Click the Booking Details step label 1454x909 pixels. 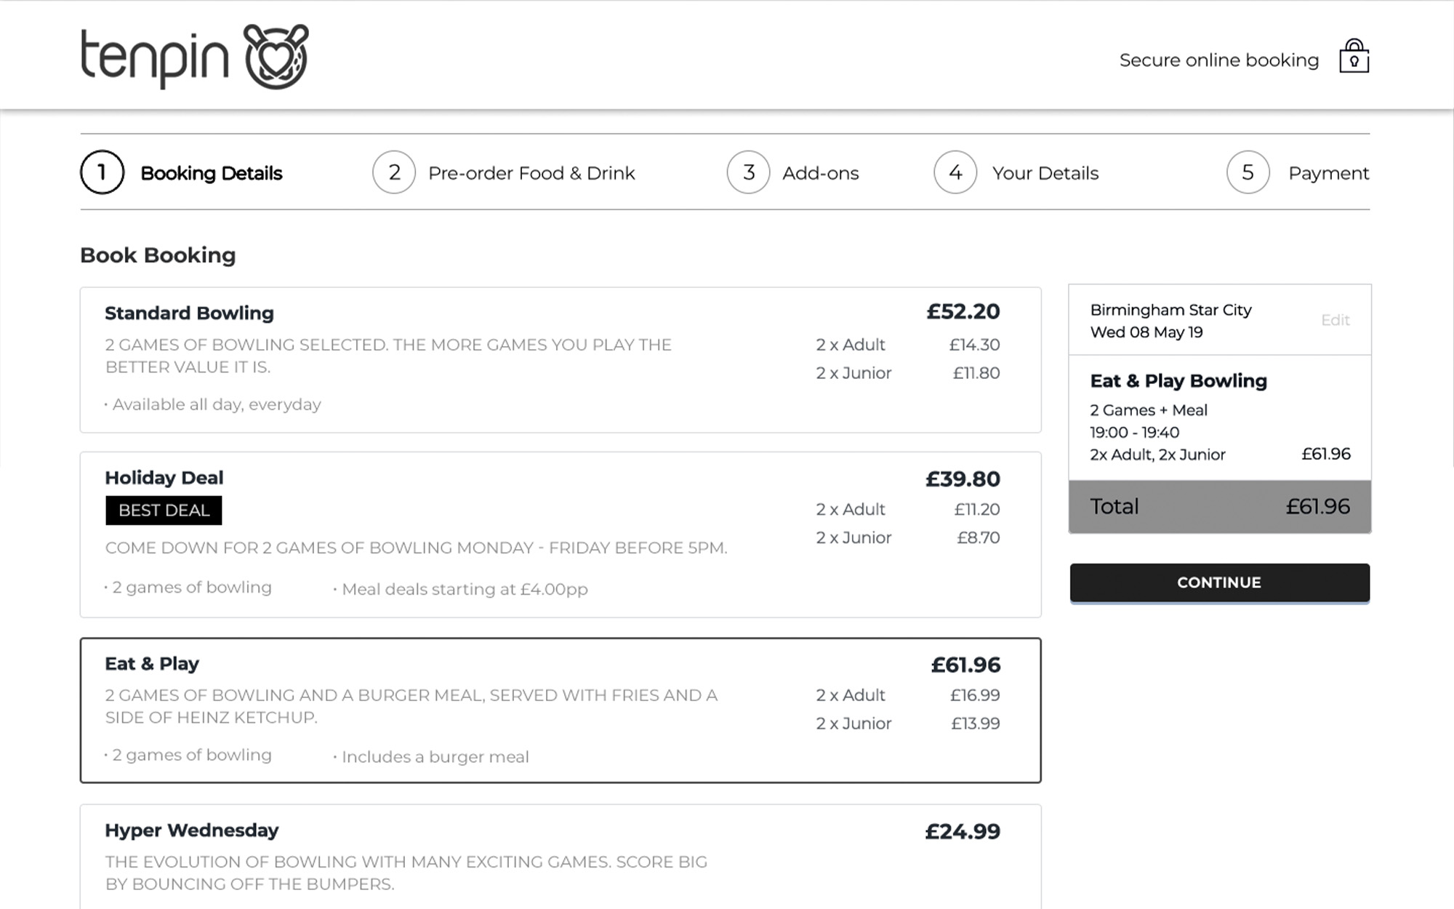click(x=211, y=173)
